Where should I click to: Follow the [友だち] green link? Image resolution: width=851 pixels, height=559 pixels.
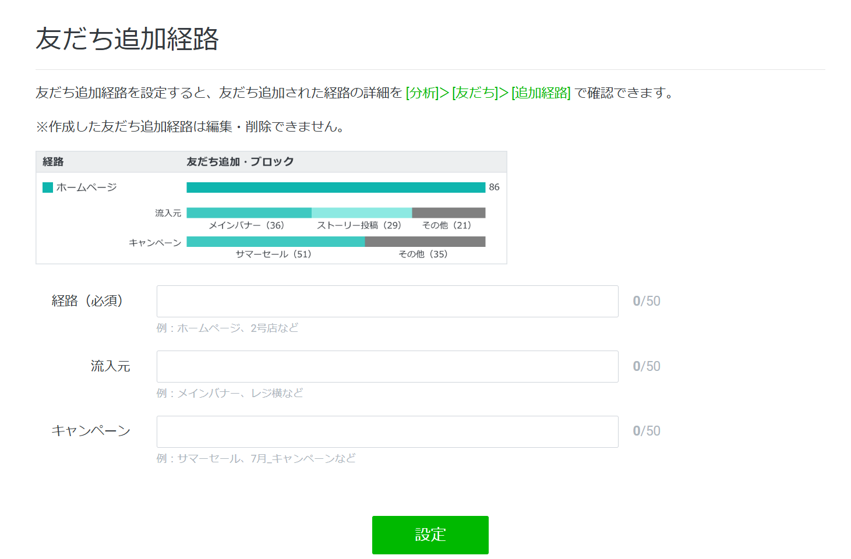pos(475,93)
